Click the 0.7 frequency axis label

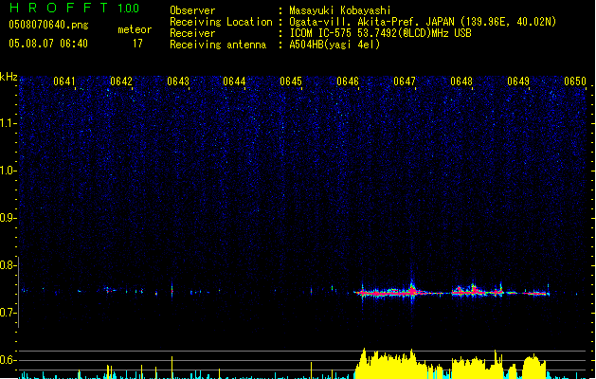(x=9, y=313)
